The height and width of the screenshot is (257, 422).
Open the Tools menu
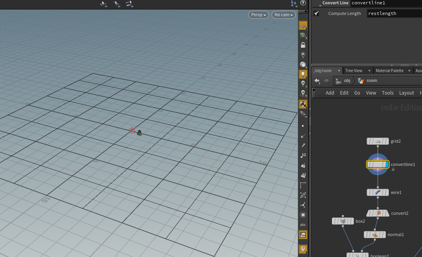coord(388,93)
